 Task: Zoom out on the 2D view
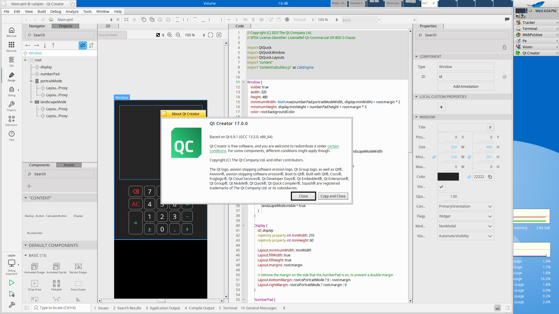[x=178, y=35]
